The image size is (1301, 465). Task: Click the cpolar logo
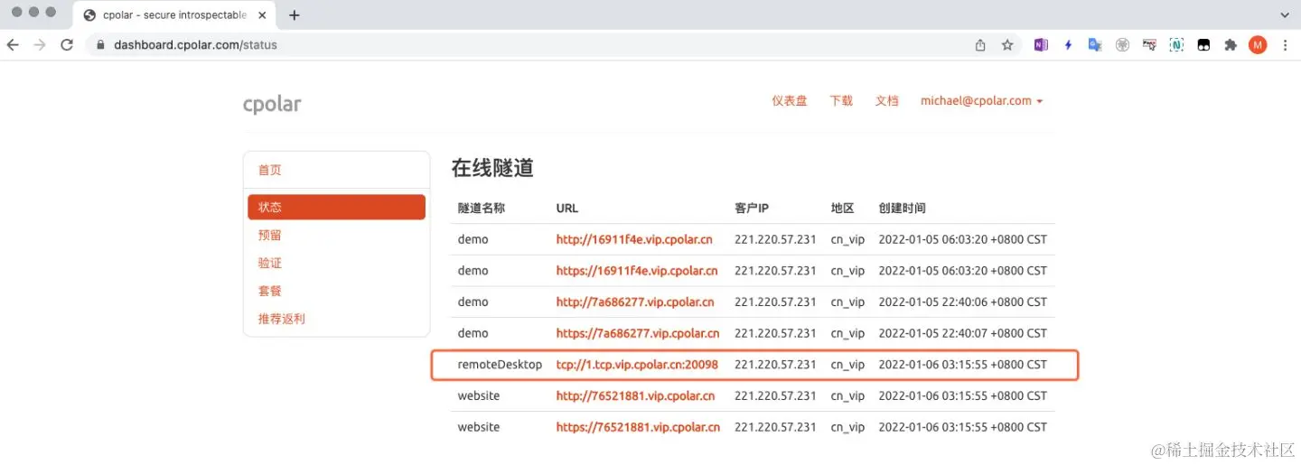pos(272,104)
